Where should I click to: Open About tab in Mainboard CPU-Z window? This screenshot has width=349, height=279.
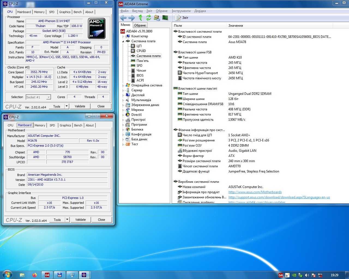tap(90, 125)
